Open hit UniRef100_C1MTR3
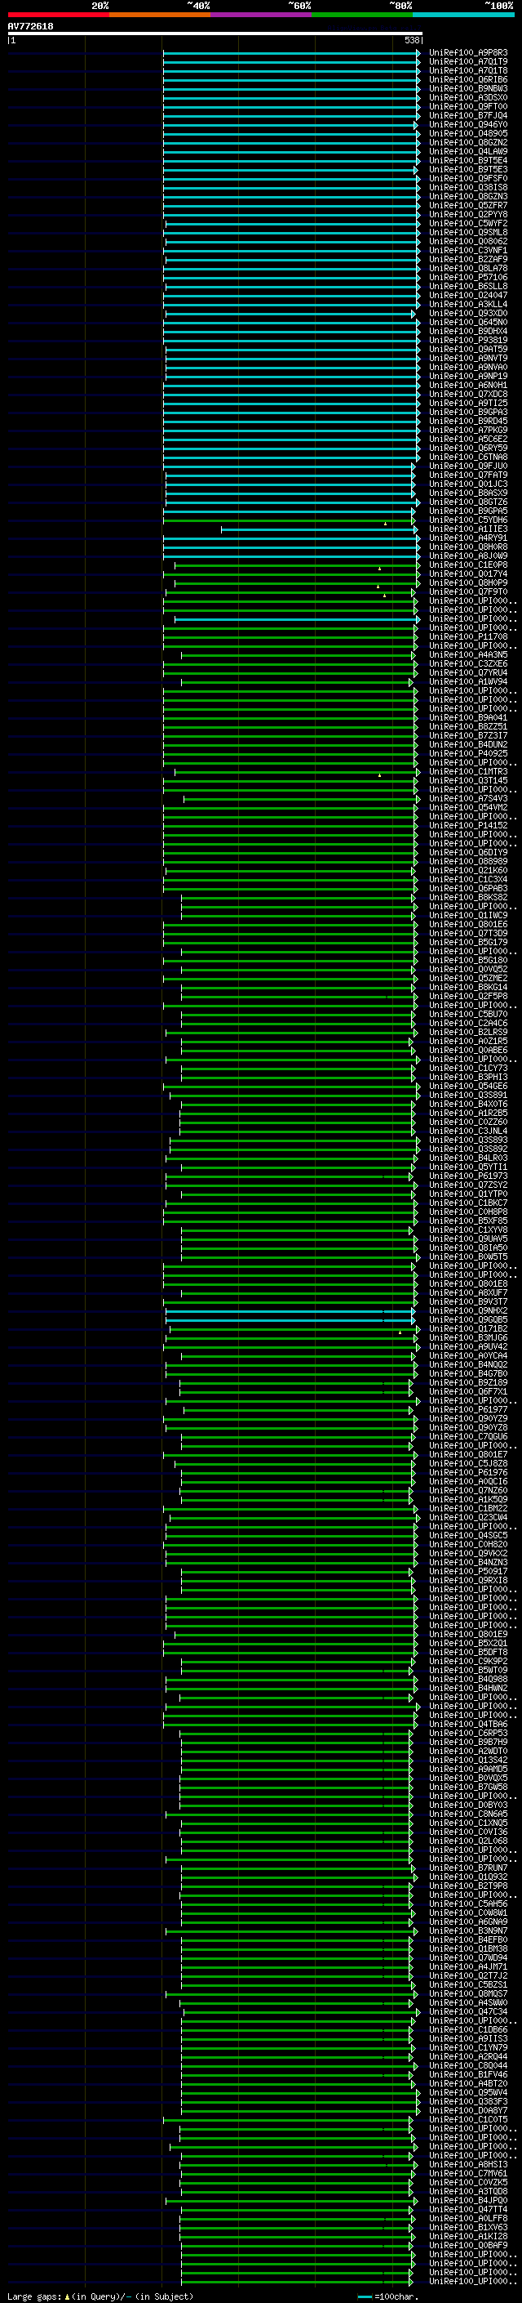522x2303 pixels. pos(468,771)
